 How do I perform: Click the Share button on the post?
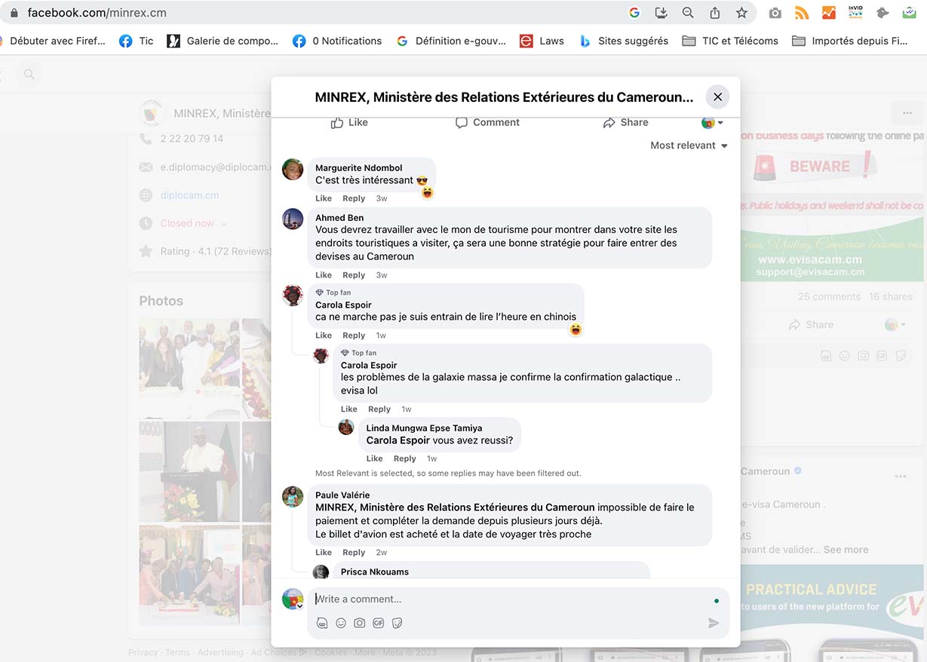625,122
